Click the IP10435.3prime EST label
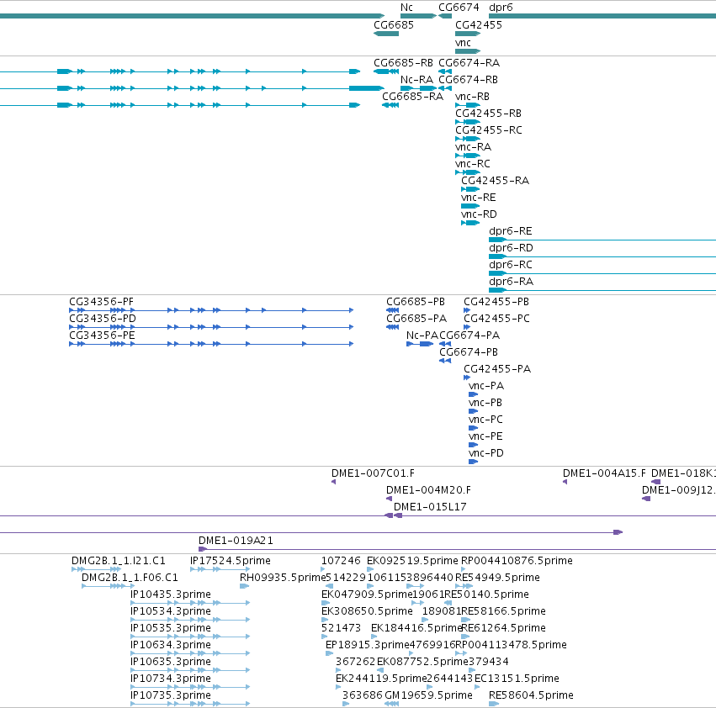The image size is (716, 708). tap(171, 594)
